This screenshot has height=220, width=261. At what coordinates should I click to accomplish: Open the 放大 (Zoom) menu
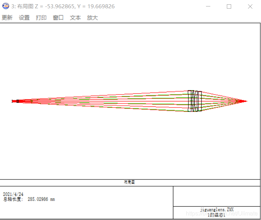point(92,18)
